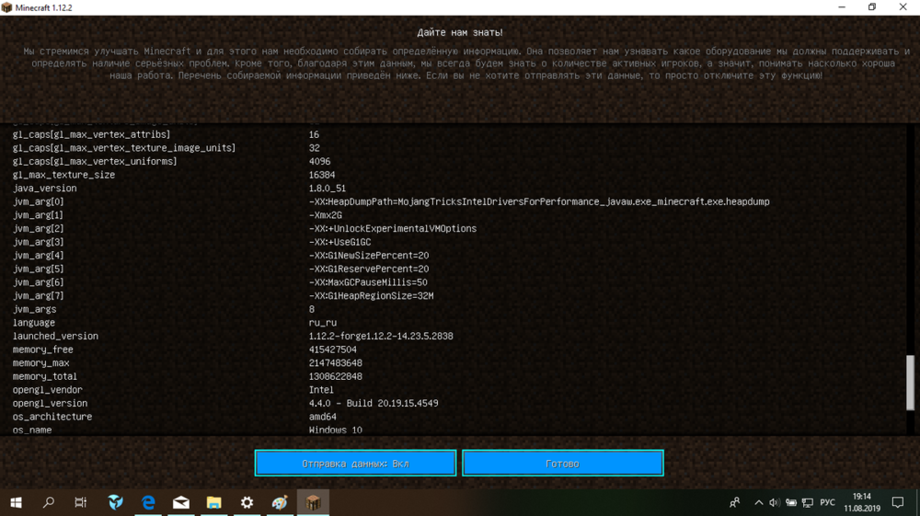Open the Mail app in taskbar
Screen dimensions: 920x516
pos(181,502)
